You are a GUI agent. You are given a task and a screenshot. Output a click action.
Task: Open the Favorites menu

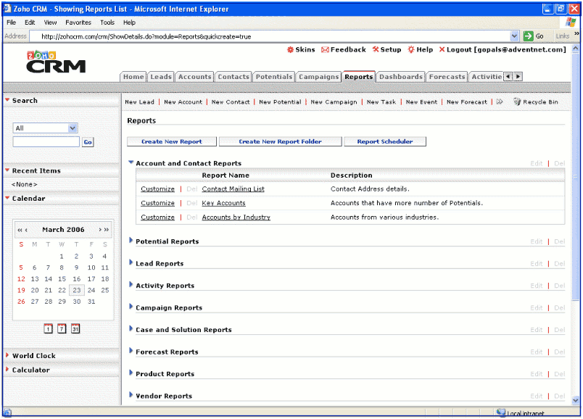[x=78, y=22]
